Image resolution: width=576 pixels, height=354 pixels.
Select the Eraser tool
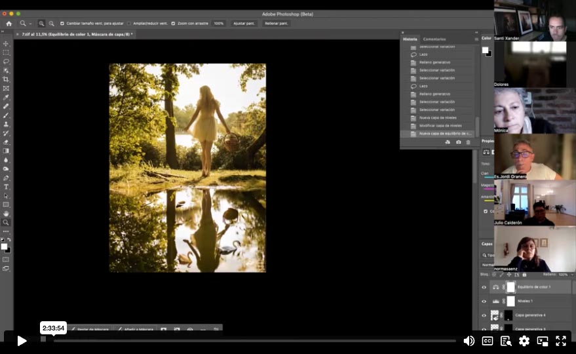6,142
